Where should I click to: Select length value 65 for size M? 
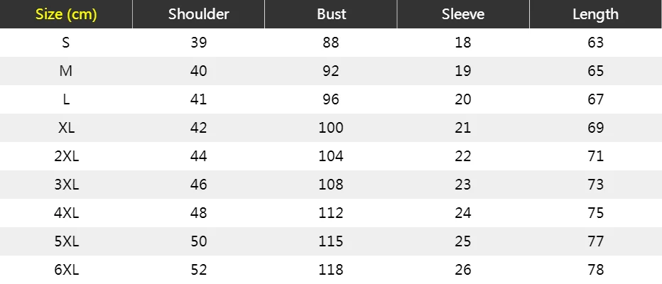tap(595, 71)
